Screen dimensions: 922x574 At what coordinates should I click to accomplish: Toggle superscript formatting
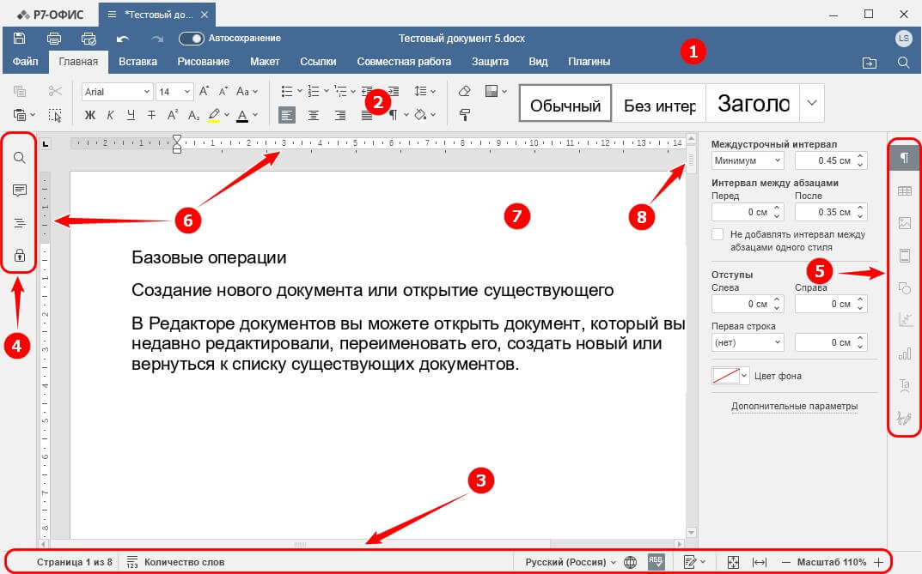[x=173, y=115]
